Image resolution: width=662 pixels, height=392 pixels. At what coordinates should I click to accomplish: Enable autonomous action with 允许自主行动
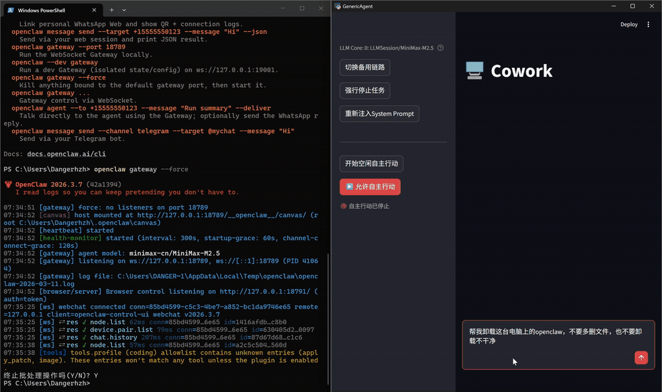(x=370, y=187)
